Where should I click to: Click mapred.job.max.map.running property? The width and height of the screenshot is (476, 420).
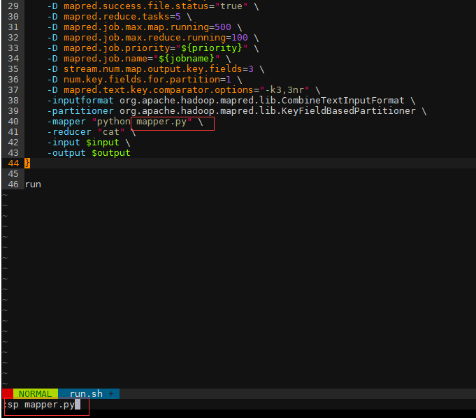(x=136, y=27)
